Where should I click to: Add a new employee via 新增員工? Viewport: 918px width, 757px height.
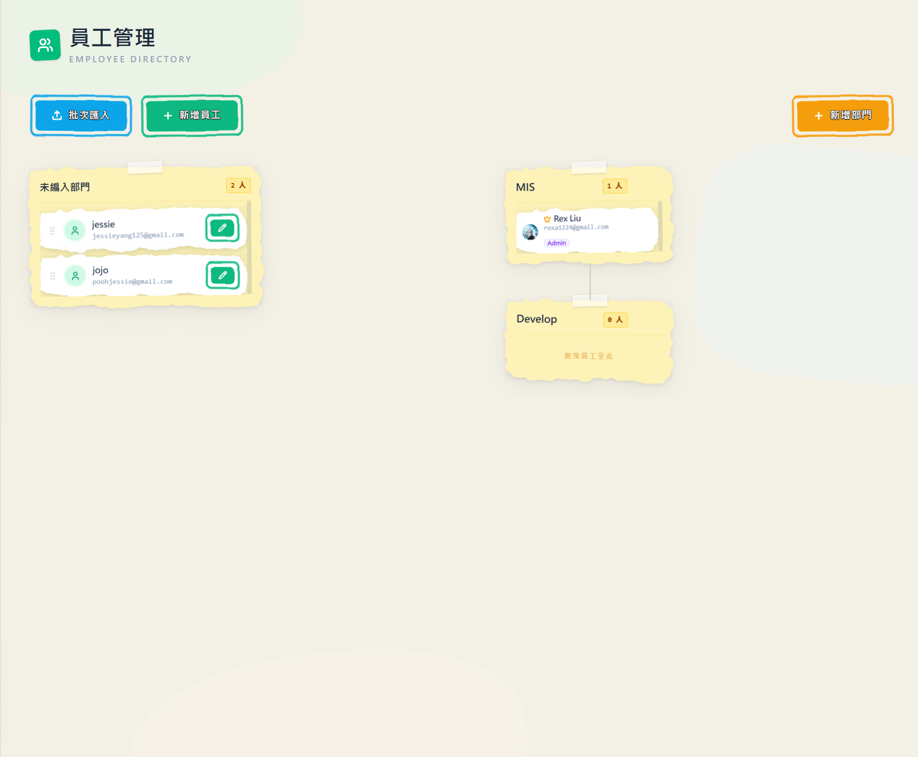(x=192, y=115)
